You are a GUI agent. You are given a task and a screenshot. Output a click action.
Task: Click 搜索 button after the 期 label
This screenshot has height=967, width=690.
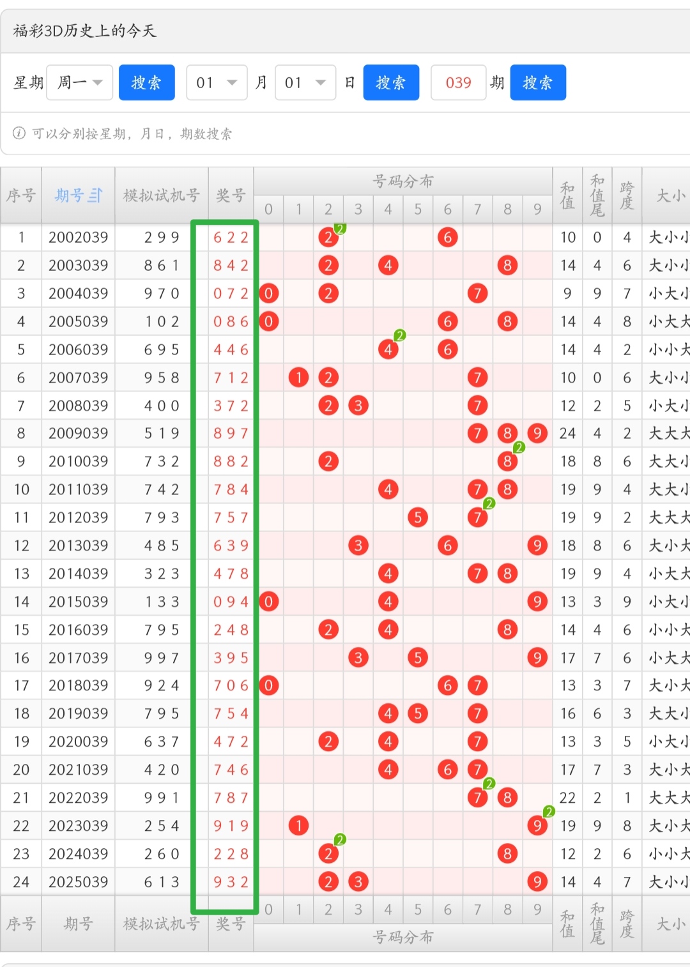click(x=538, y=82)
